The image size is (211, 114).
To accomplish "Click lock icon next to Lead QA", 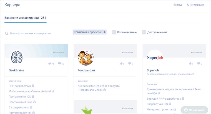I will tap(159, 93).
